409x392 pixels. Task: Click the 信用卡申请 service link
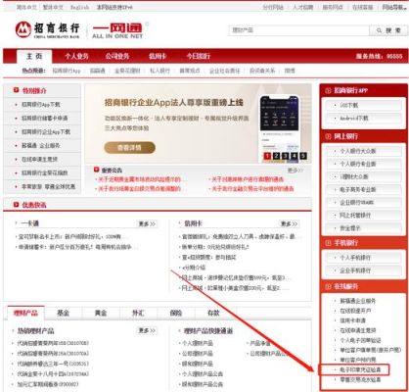[x=352, y=320]
